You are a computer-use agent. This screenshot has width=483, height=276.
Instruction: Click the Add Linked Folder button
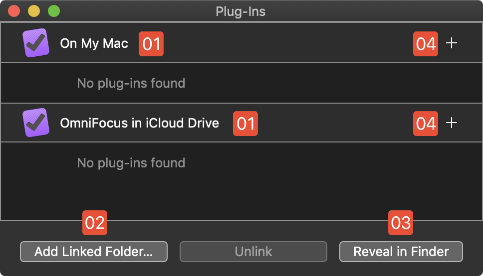pos(94,252)
